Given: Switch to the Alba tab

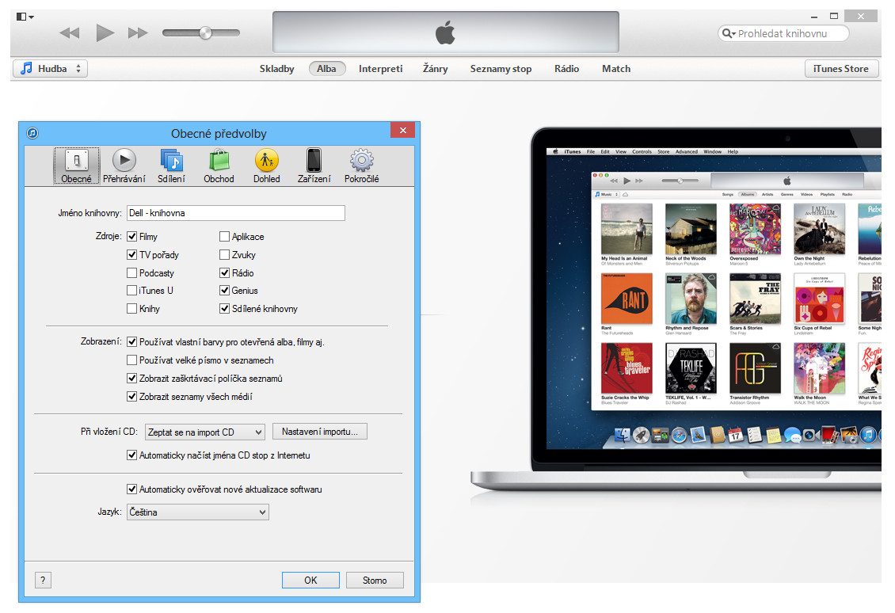Looking at the screenshot, I should click(326, 68).
